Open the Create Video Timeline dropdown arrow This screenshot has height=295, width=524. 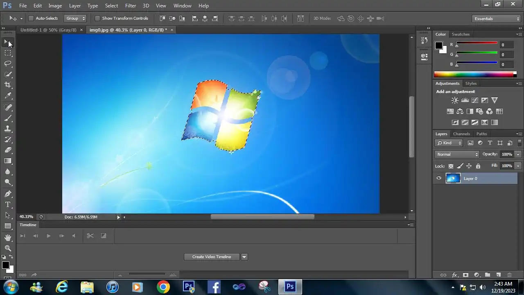point(244,257)
